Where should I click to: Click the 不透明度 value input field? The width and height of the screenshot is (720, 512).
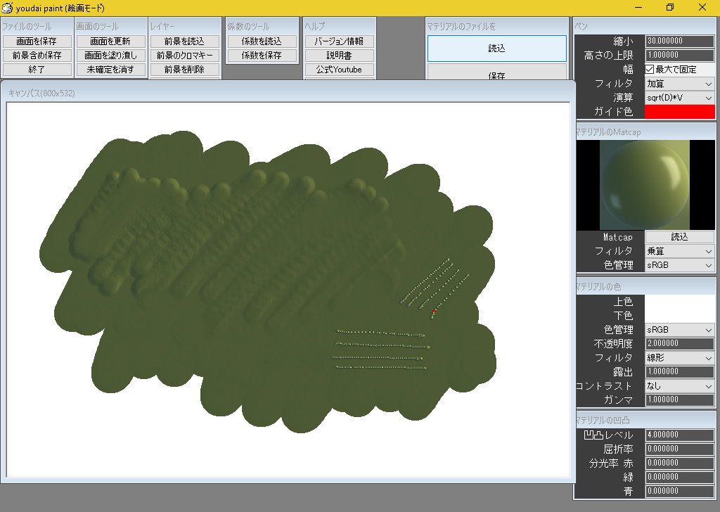(x=679, y=343)
